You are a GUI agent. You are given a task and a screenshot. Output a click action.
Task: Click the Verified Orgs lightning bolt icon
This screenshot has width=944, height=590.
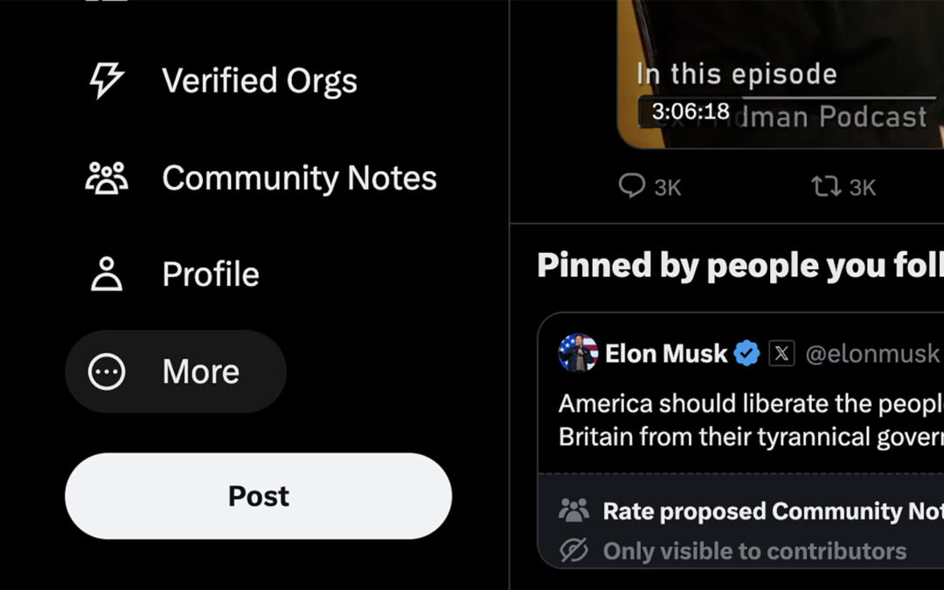107,80
